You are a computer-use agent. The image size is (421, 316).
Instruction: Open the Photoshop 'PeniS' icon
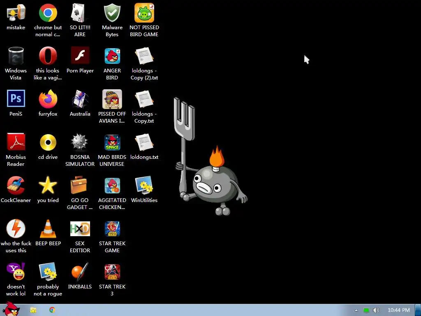click(x=16, y=98)
